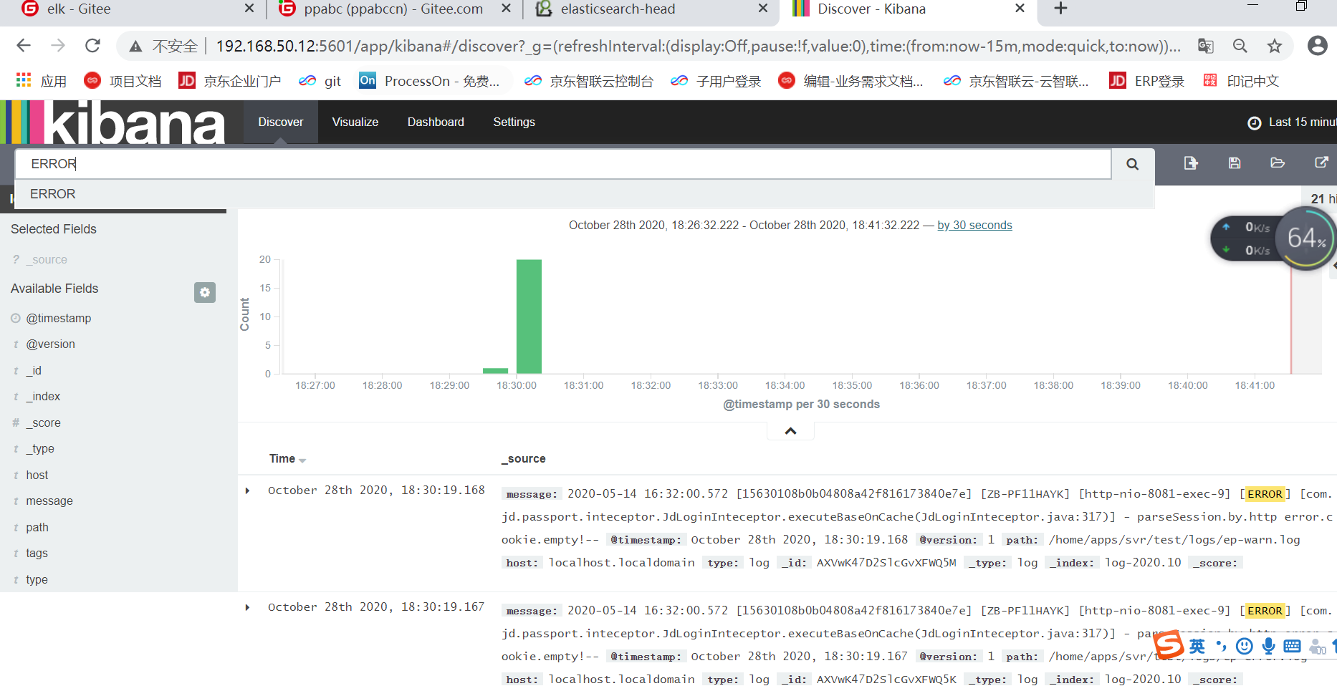Expand the 18:30:19.167 log row
This screenshot has width=1337, height=691.
click(x=247, y=607)
